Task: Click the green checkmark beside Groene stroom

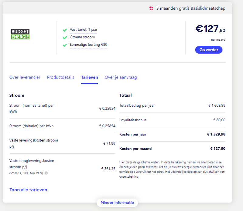Action: pyautogui.click(x=65, y=38)
